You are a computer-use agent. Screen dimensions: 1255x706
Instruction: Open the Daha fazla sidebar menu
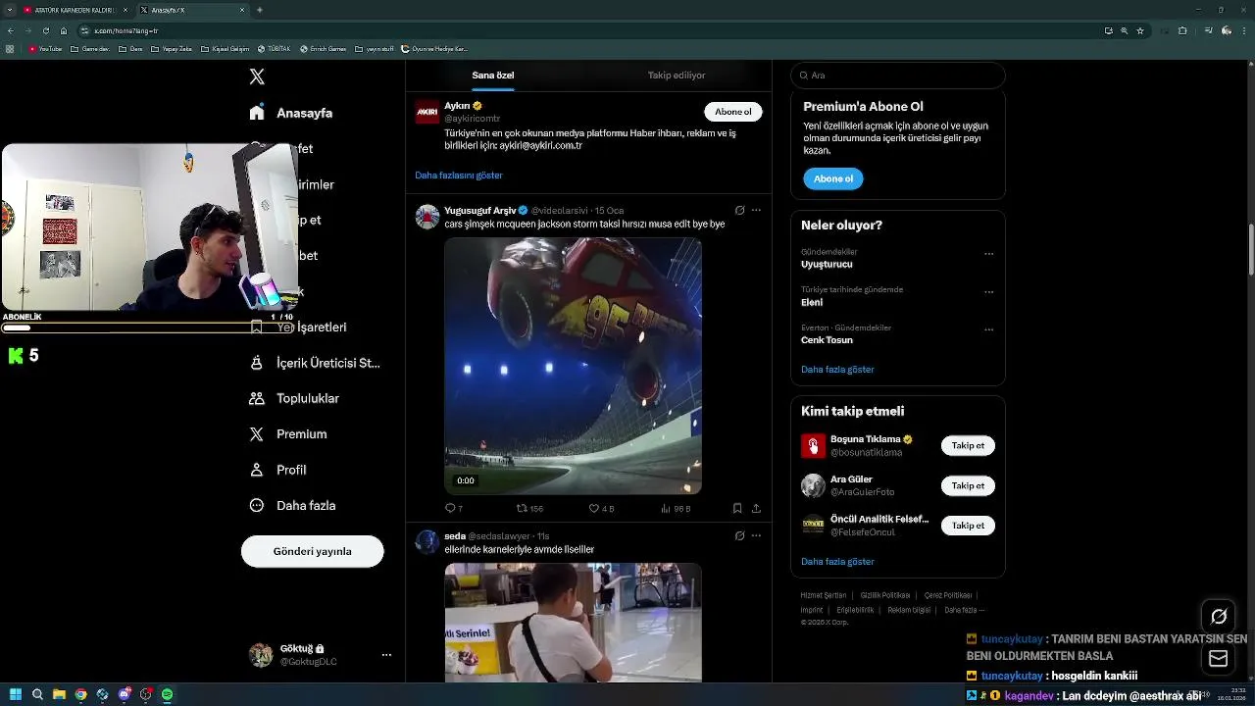coord(292,505)
